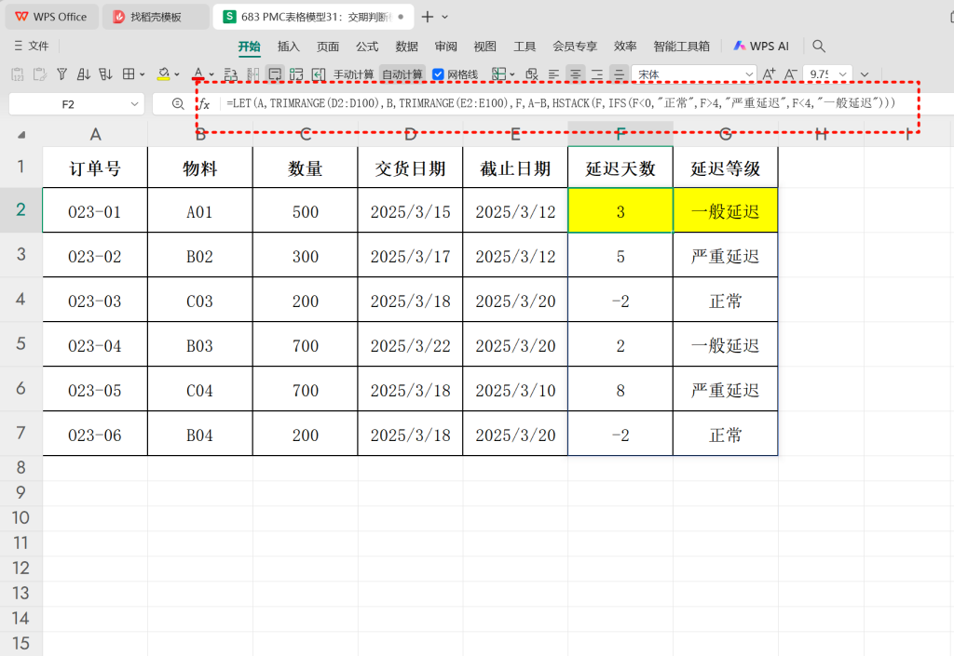
Task: Open the freeze panes dropdown arrow
Action: [x=512, y=74]
